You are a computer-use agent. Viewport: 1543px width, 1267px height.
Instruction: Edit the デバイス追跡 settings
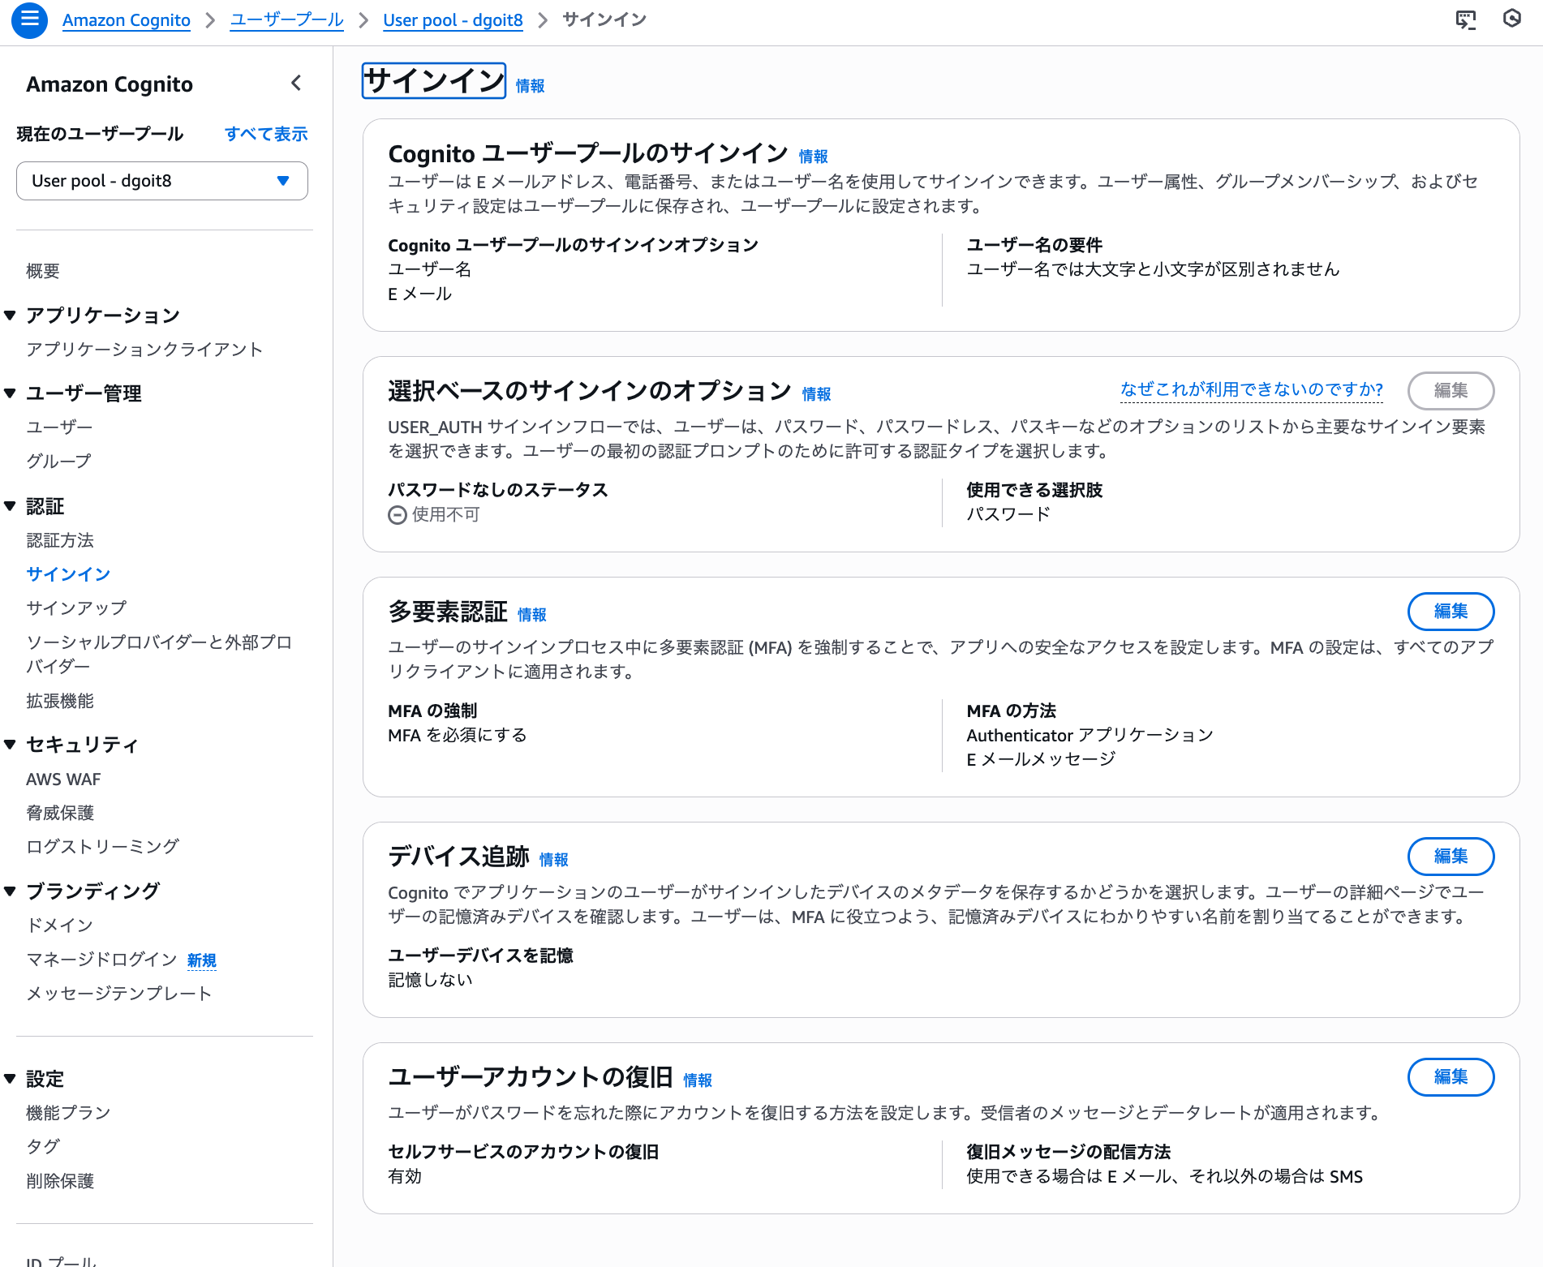1451,856
